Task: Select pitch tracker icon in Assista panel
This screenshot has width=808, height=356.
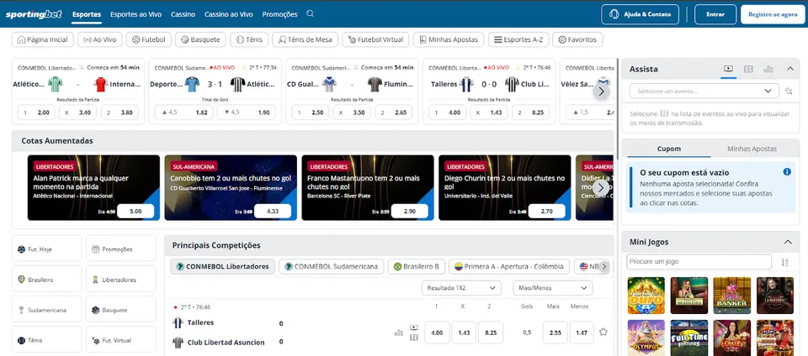Action: [749, 69]
